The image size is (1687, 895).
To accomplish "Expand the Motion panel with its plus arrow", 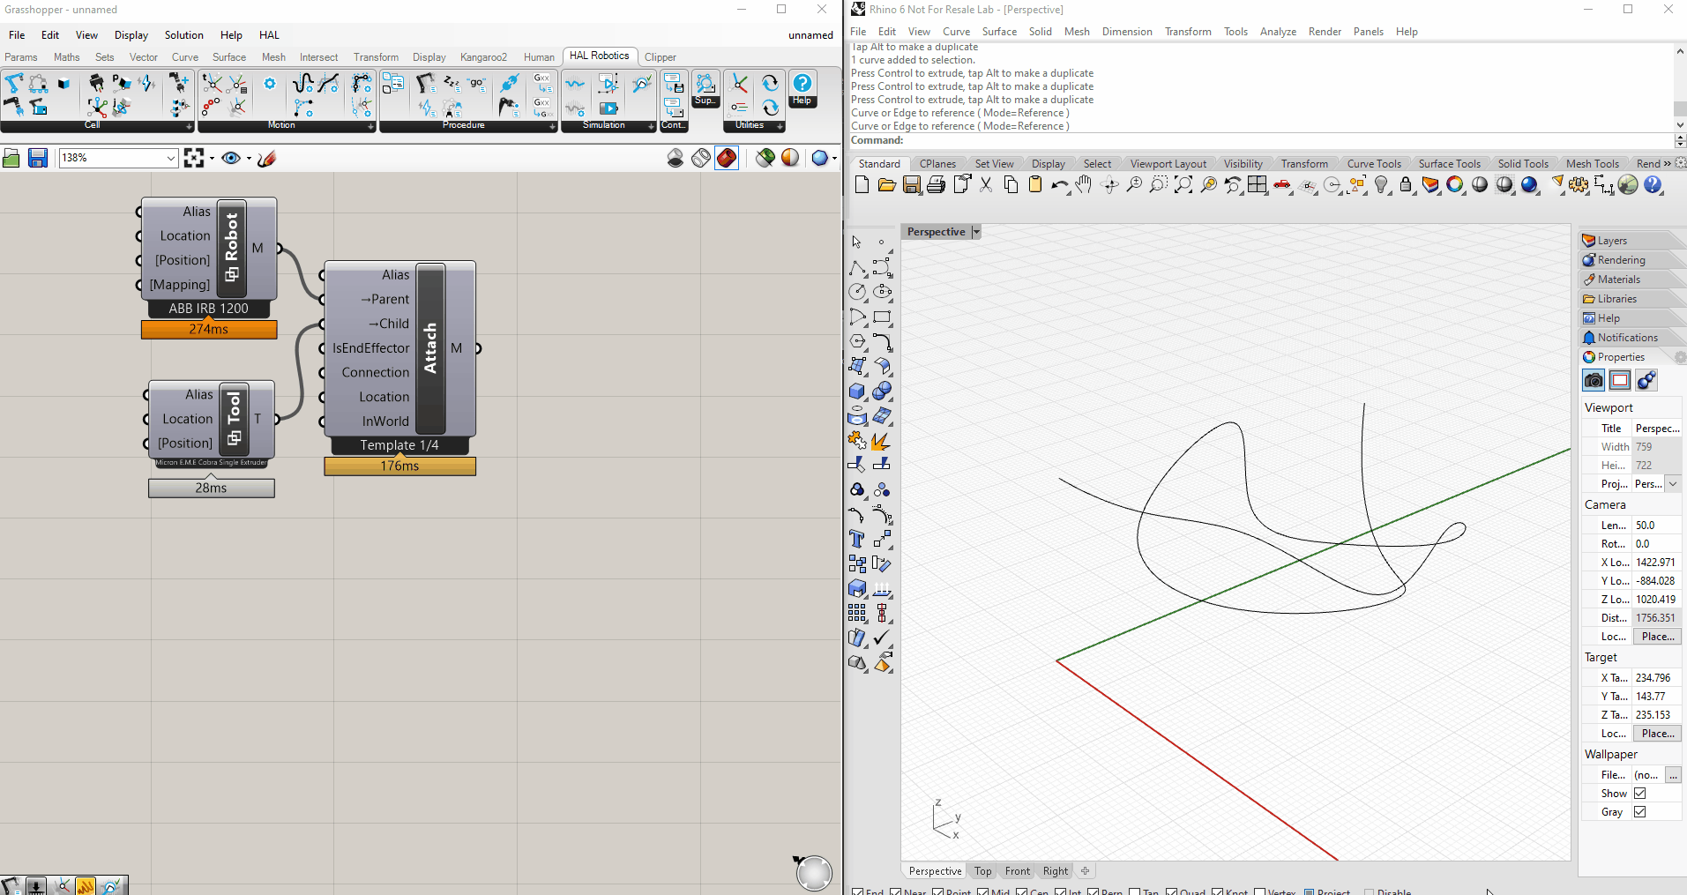I will click(x=370, y=126).
